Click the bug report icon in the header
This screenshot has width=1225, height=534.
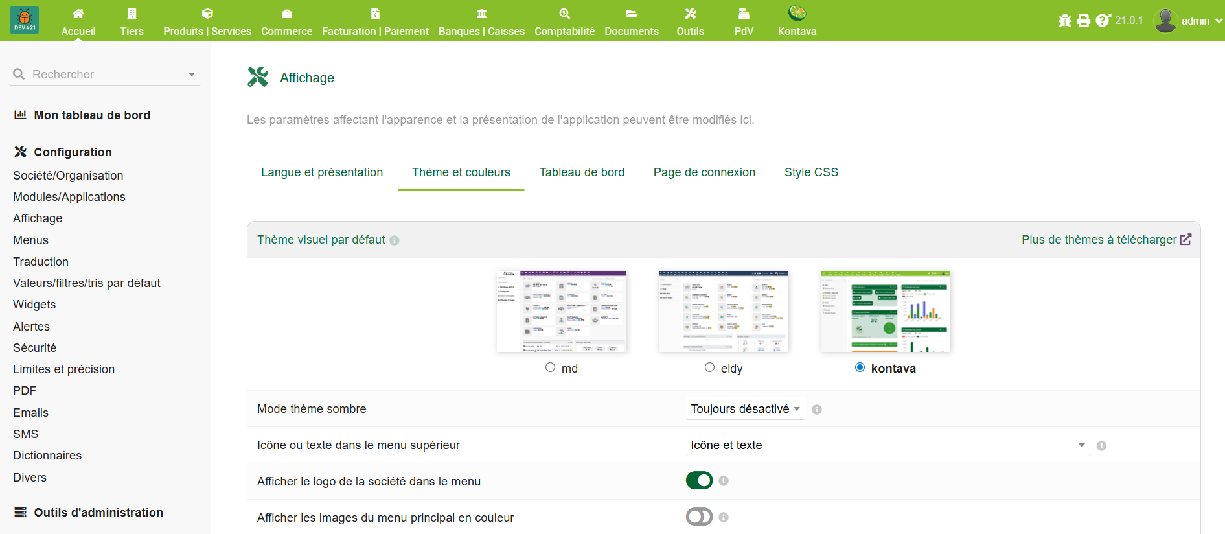[x=1065, y=21]
